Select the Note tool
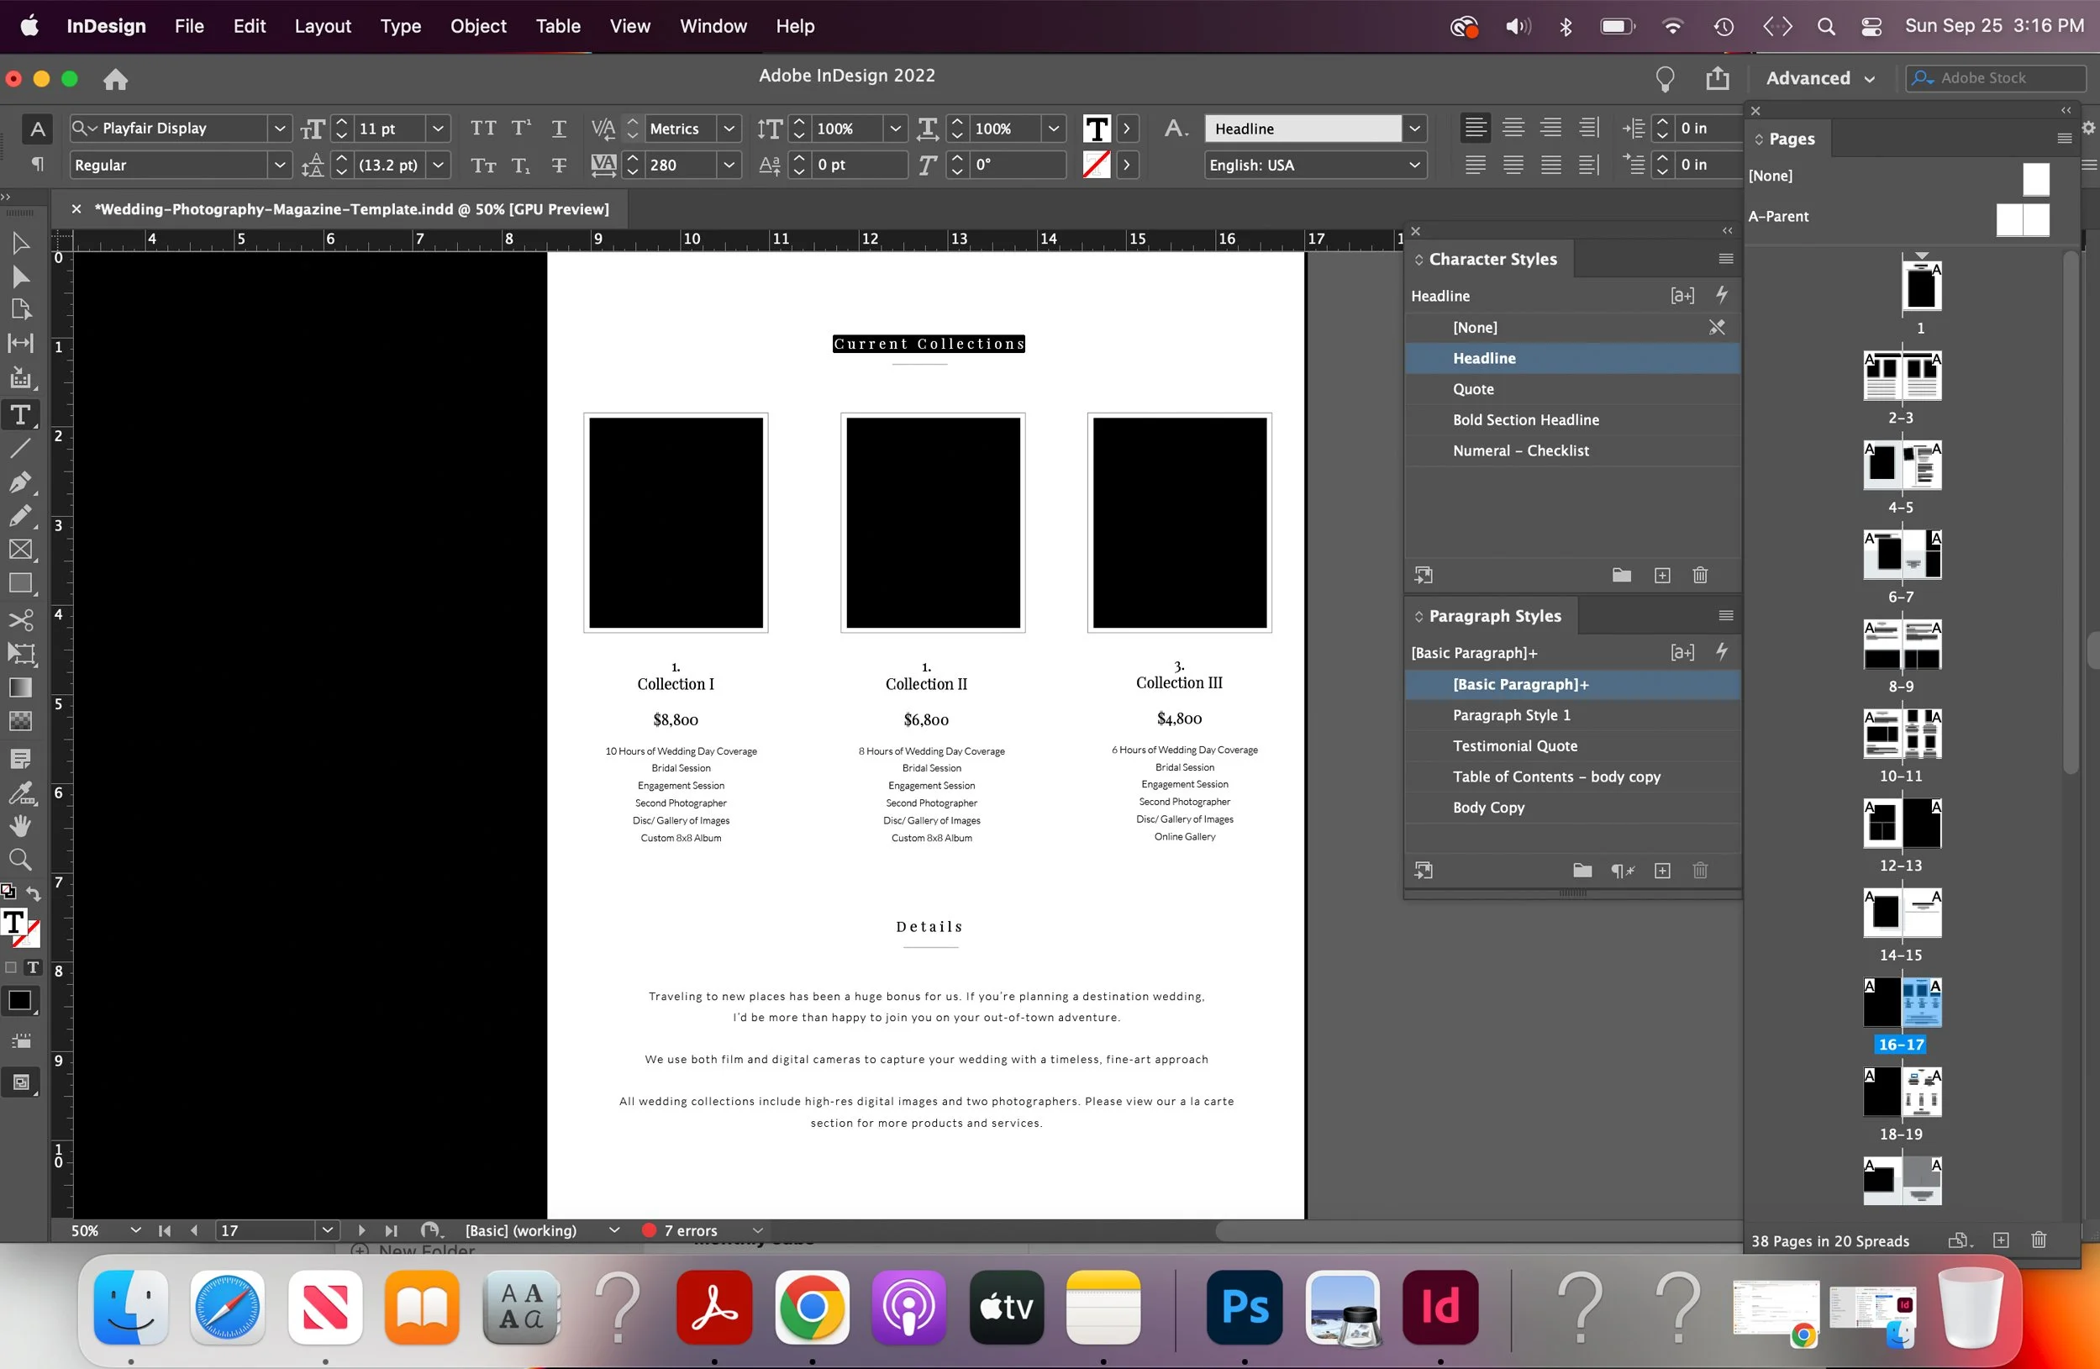2100x1369 pixels. point(20,759)
